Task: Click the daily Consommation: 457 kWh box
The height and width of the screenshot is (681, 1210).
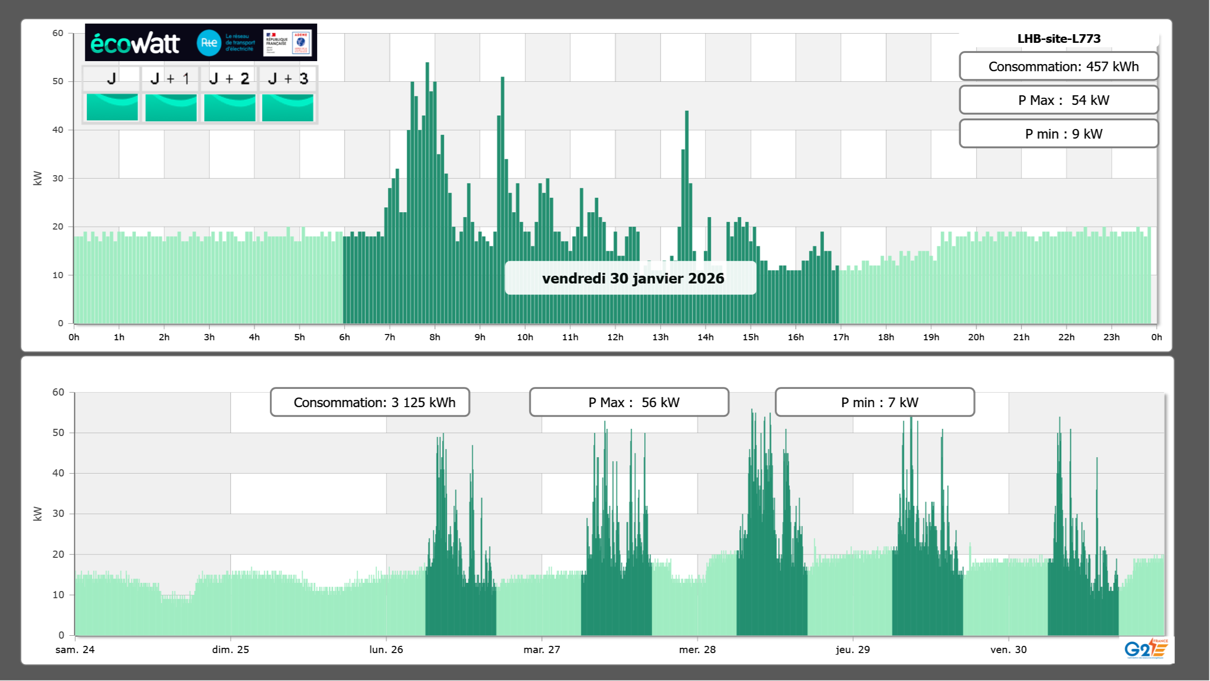Action: pos(1059,66)
